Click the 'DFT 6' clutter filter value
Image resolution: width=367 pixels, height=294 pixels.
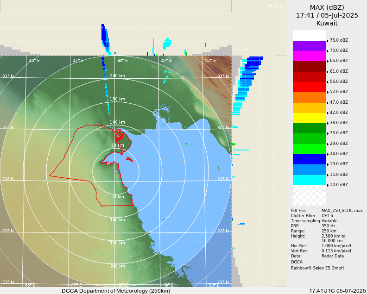pyautogui.click(x=327, y=216)
